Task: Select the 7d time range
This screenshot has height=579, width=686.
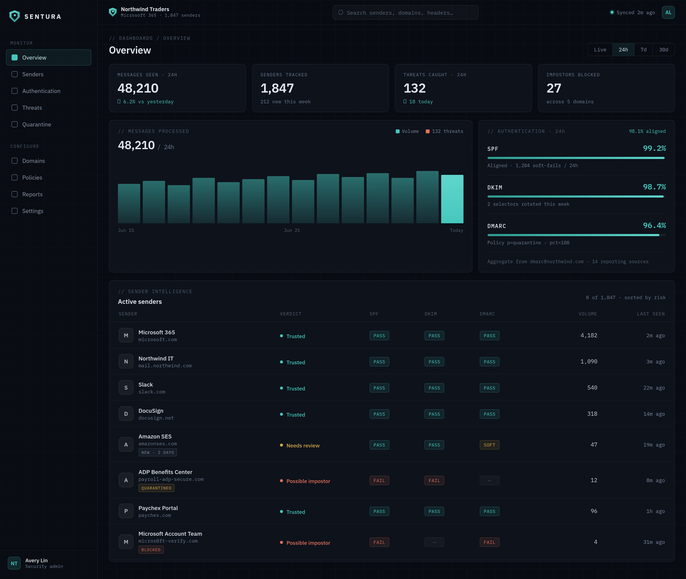Action: coord(644,50)
